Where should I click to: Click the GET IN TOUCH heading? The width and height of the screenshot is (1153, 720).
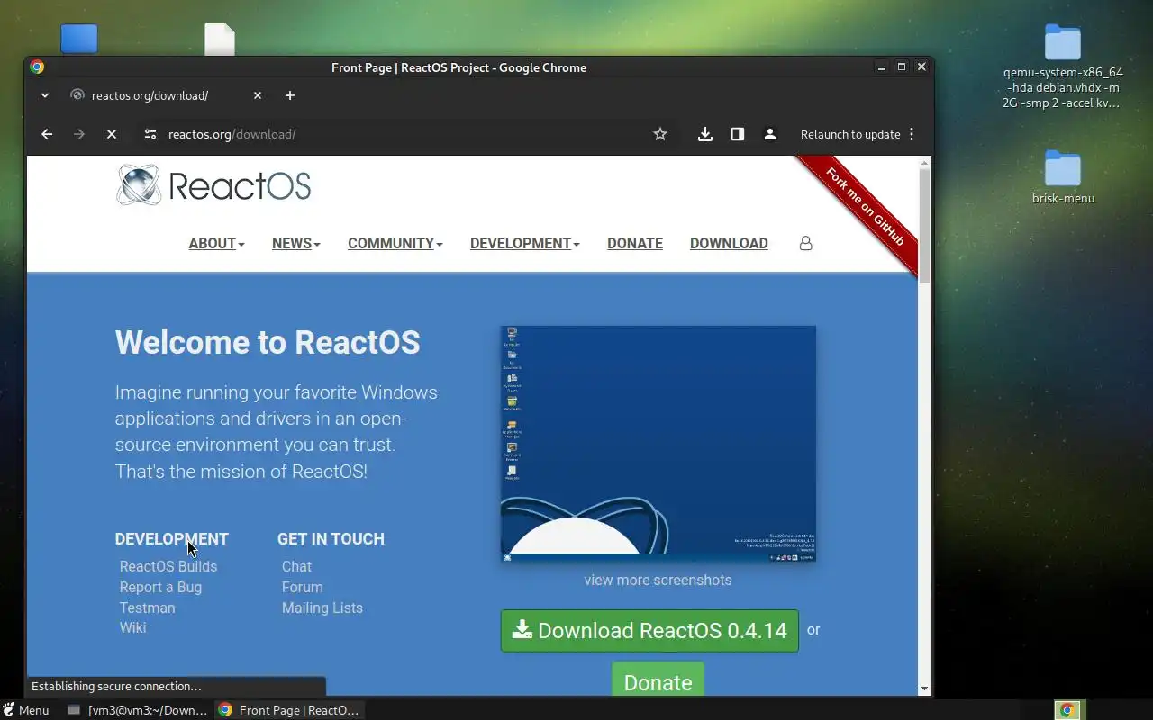pos(331,539)
